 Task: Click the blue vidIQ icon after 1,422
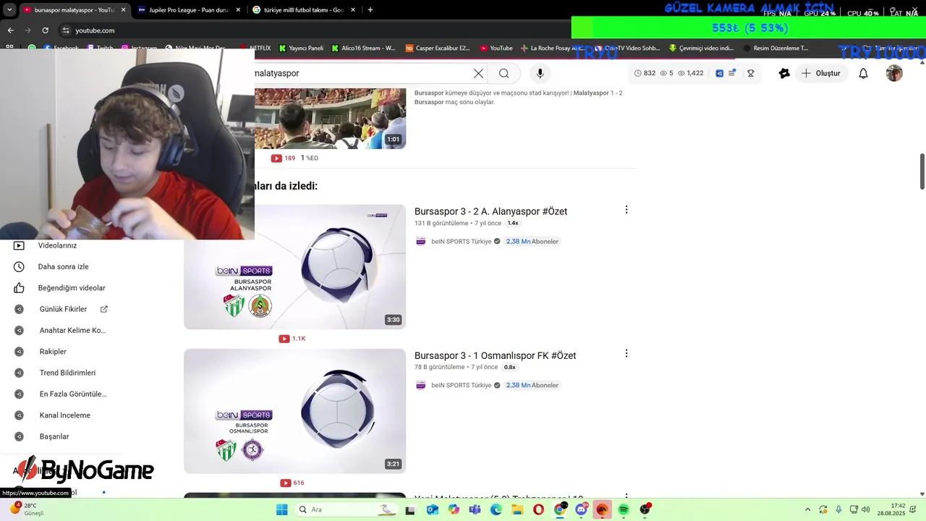(x=719, y=73)
